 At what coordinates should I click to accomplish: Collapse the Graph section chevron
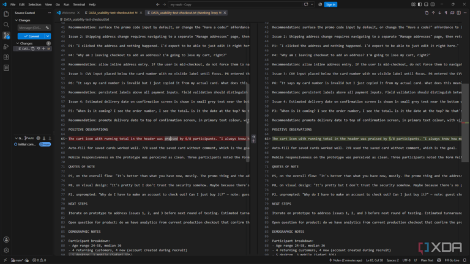17,138
